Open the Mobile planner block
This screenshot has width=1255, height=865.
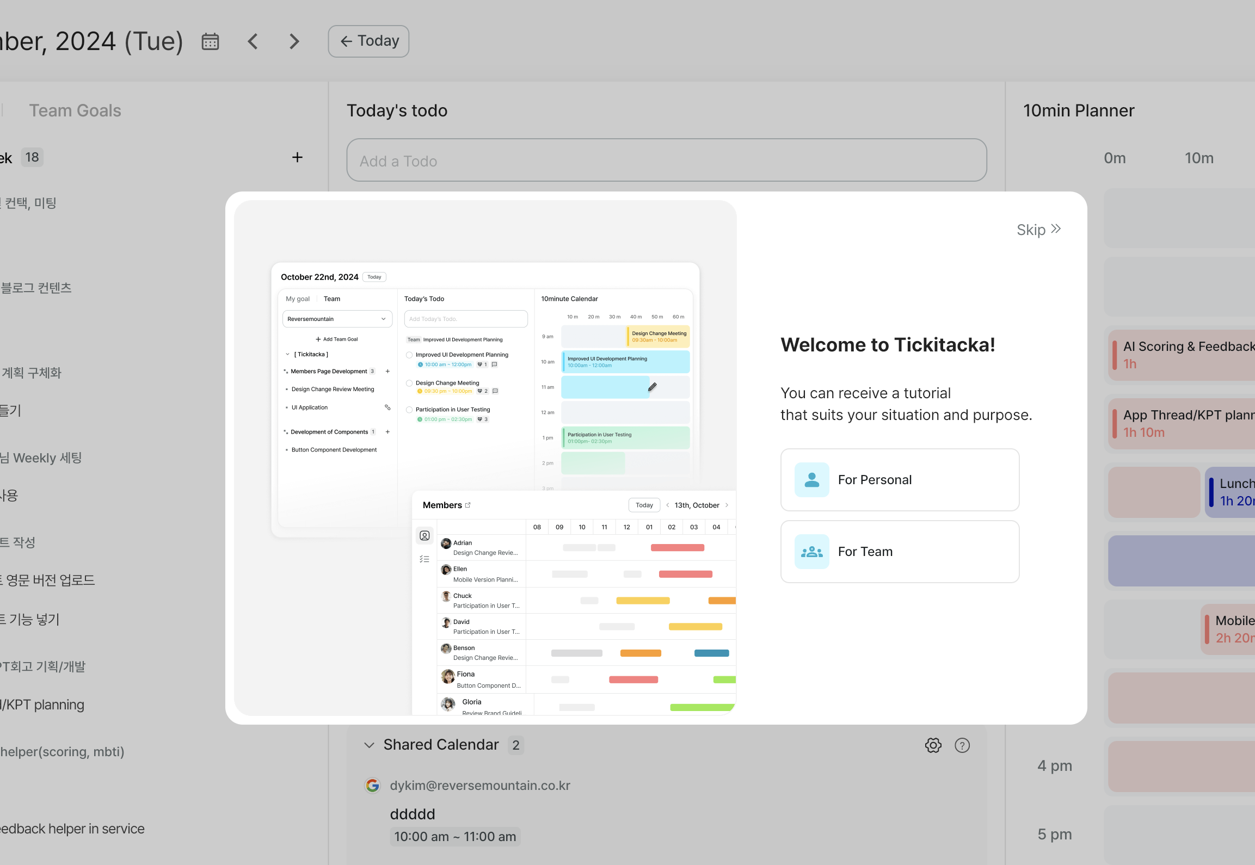pos(1228,629)
